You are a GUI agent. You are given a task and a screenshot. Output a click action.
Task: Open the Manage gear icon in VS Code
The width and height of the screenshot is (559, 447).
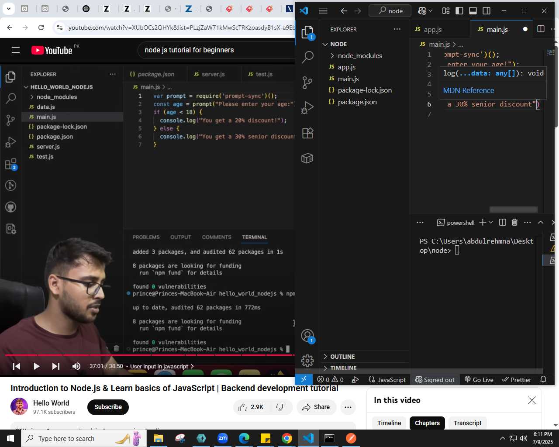click(x=307, y=361)
